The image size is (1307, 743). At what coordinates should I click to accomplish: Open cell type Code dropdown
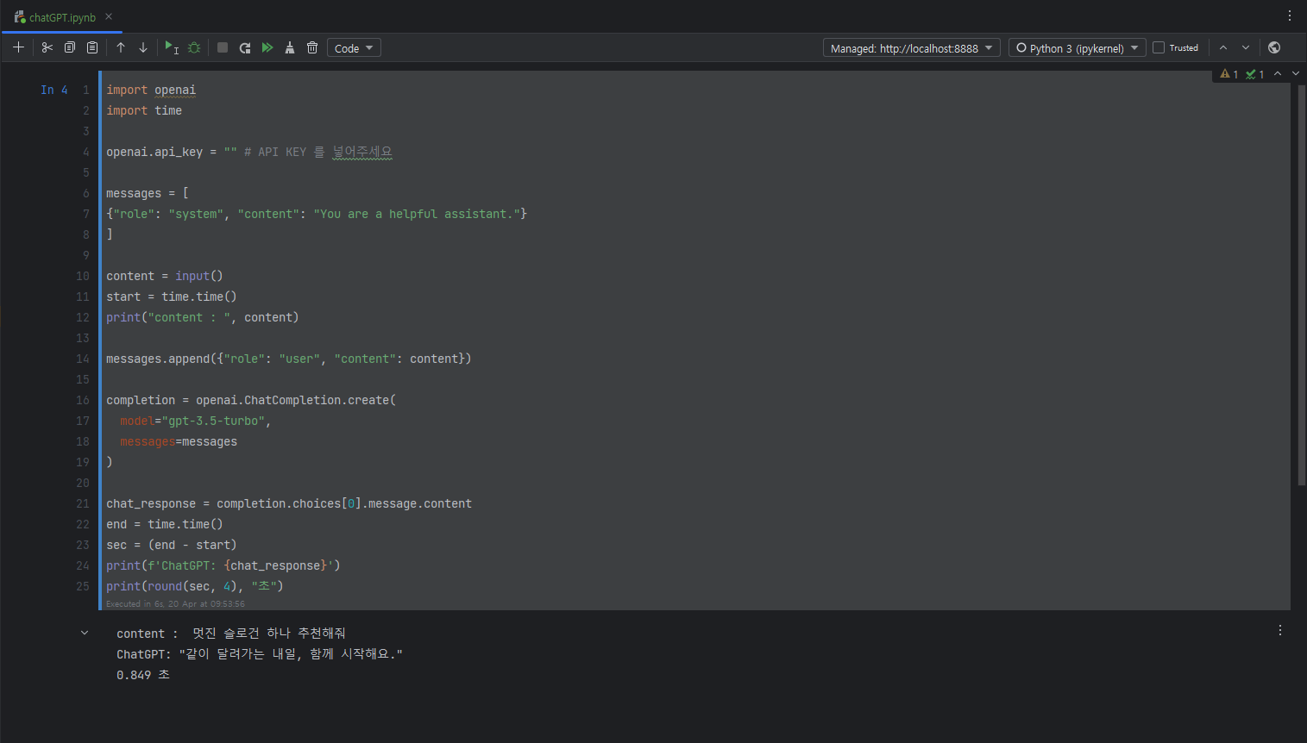(354, 48)
